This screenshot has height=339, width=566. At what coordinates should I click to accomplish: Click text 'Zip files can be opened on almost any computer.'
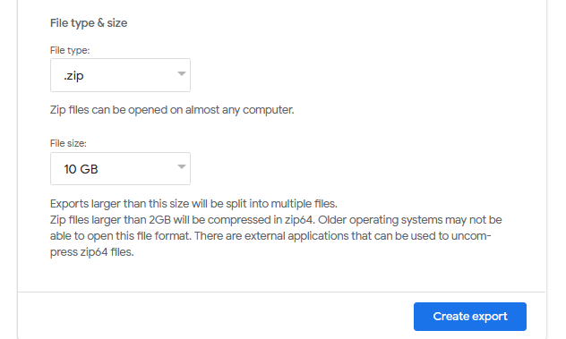tap(172, 110)
